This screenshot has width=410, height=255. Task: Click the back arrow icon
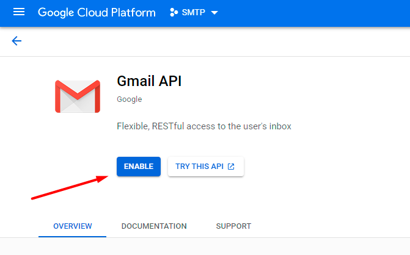pos(16,41)
